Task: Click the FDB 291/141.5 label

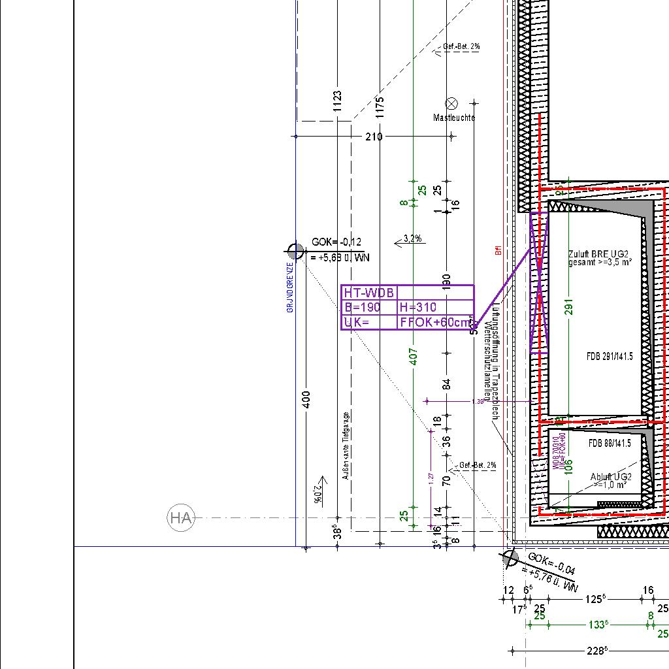Action: point(609,357)
